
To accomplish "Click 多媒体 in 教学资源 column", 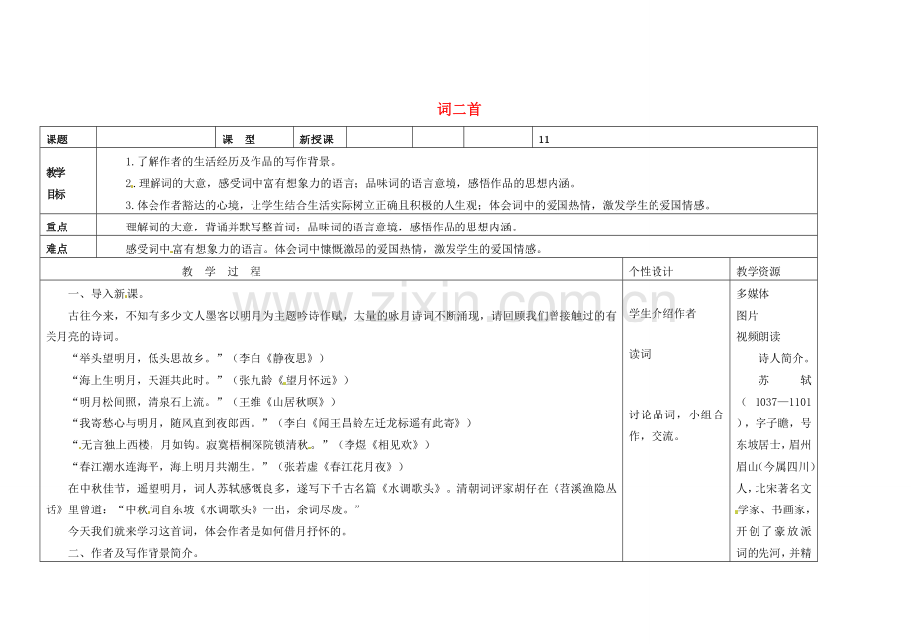I will tap(753, 294).
